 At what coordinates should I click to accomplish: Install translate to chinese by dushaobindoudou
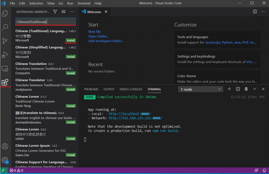tap(71, 122)
